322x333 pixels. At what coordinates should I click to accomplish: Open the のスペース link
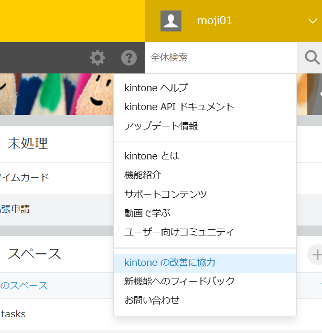[24, 286]
